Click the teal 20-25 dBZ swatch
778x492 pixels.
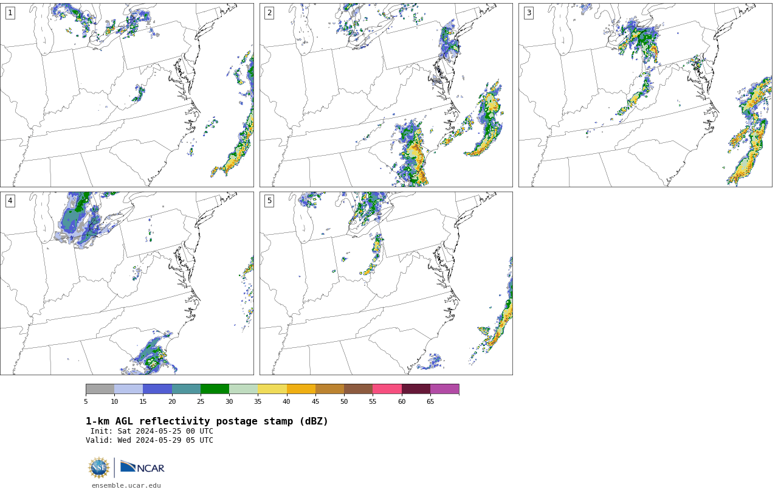[186, 389]
